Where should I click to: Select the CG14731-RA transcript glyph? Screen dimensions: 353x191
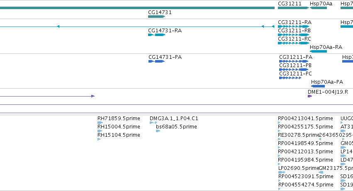156,35
